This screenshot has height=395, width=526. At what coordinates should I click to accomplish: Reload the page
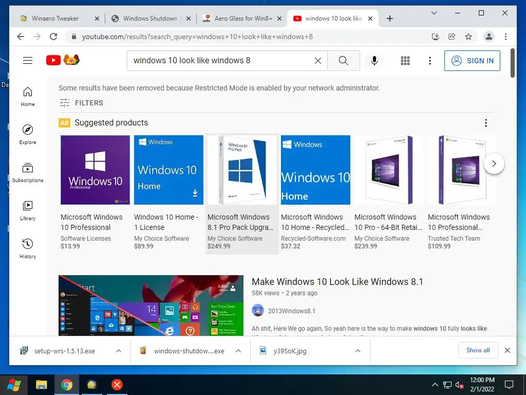[x=53, y=37]
